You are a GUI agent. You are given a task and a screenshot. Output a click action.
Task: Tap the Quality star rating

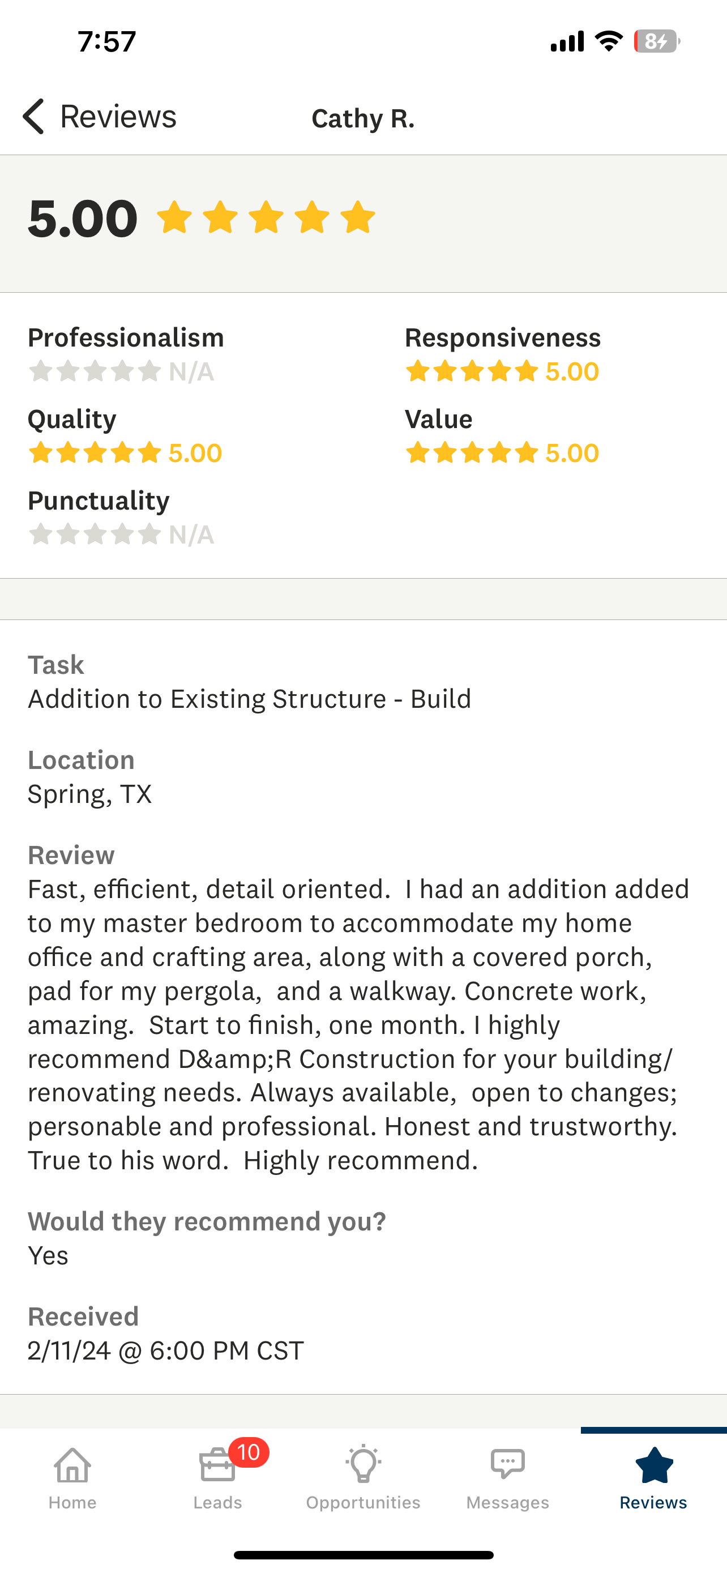click(x=95, y=453)
